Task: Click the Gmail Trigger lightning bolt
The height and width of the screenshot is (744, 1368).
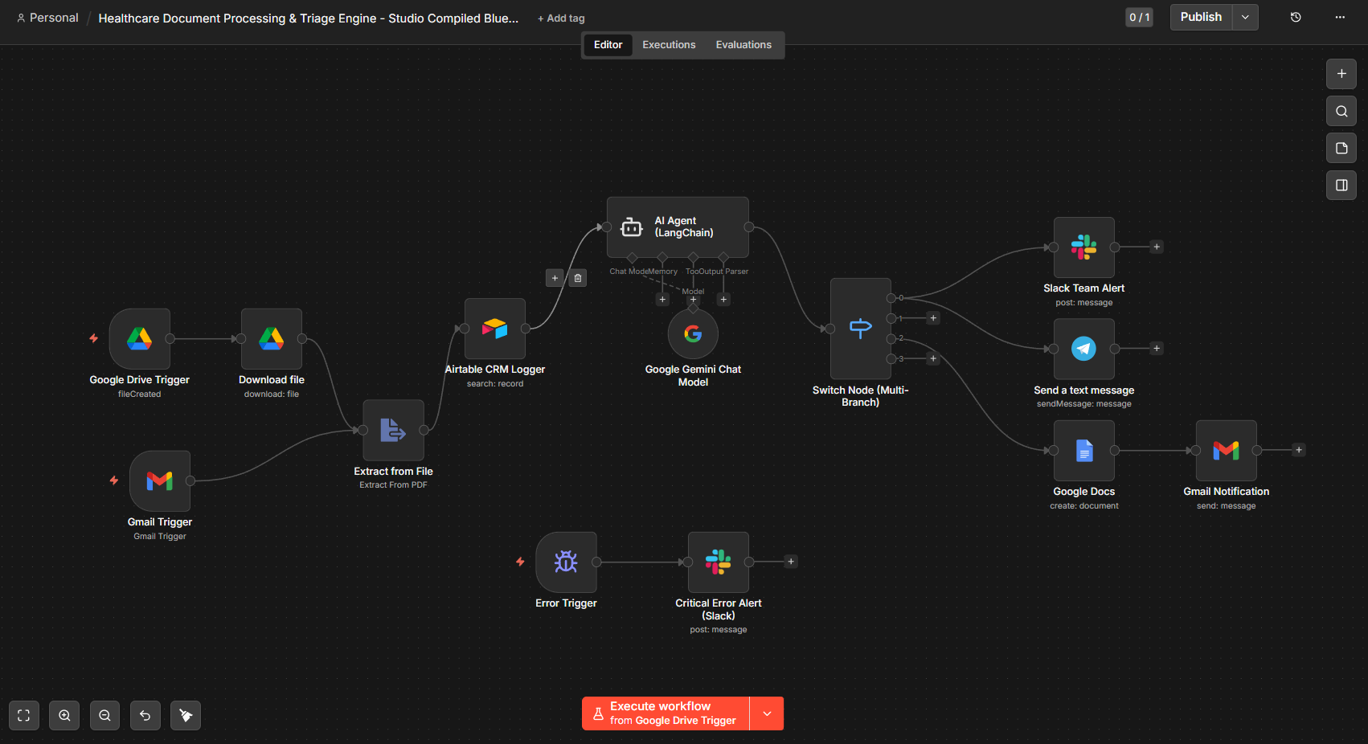Action: coord(114,480)
